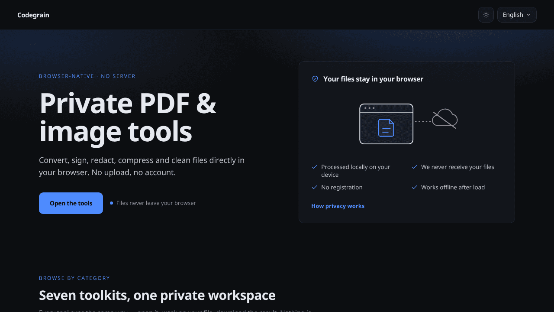Click the Your files stay in your browser title
The image size is (554, 312).
coord(373,79)
